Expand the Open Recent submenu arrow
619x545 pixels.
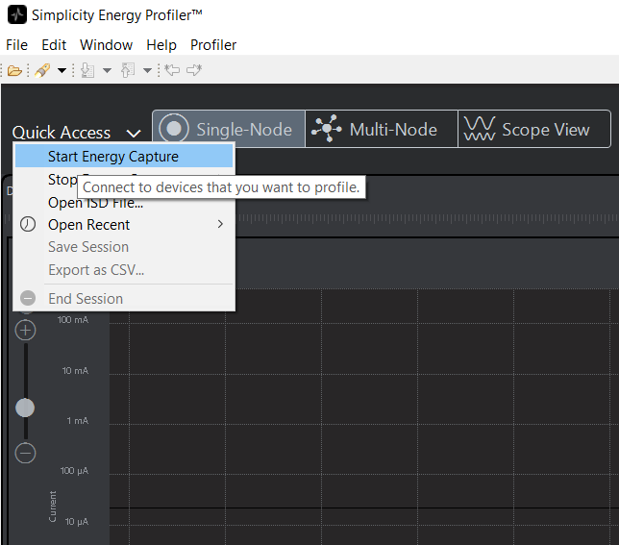coord(220,225)
